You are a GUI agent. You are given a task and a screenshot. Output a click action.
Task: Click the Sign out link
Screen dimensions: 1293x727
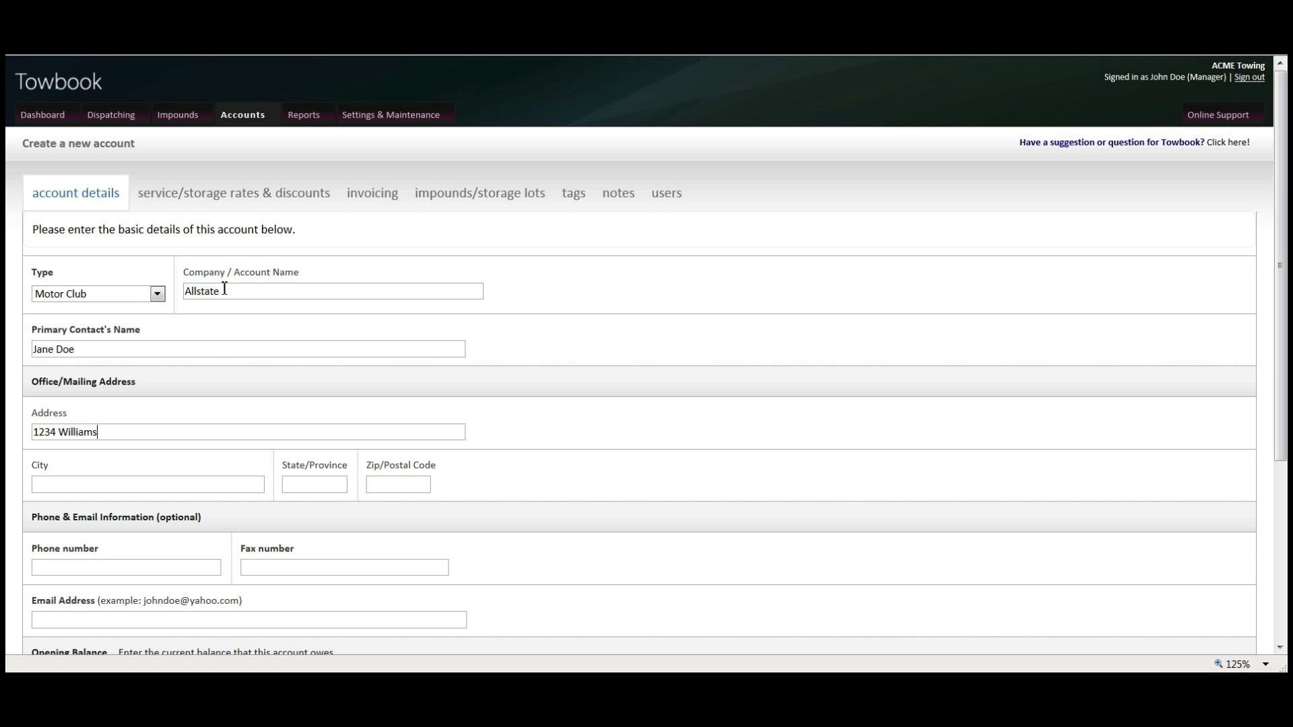click(x=1249, y=77)
